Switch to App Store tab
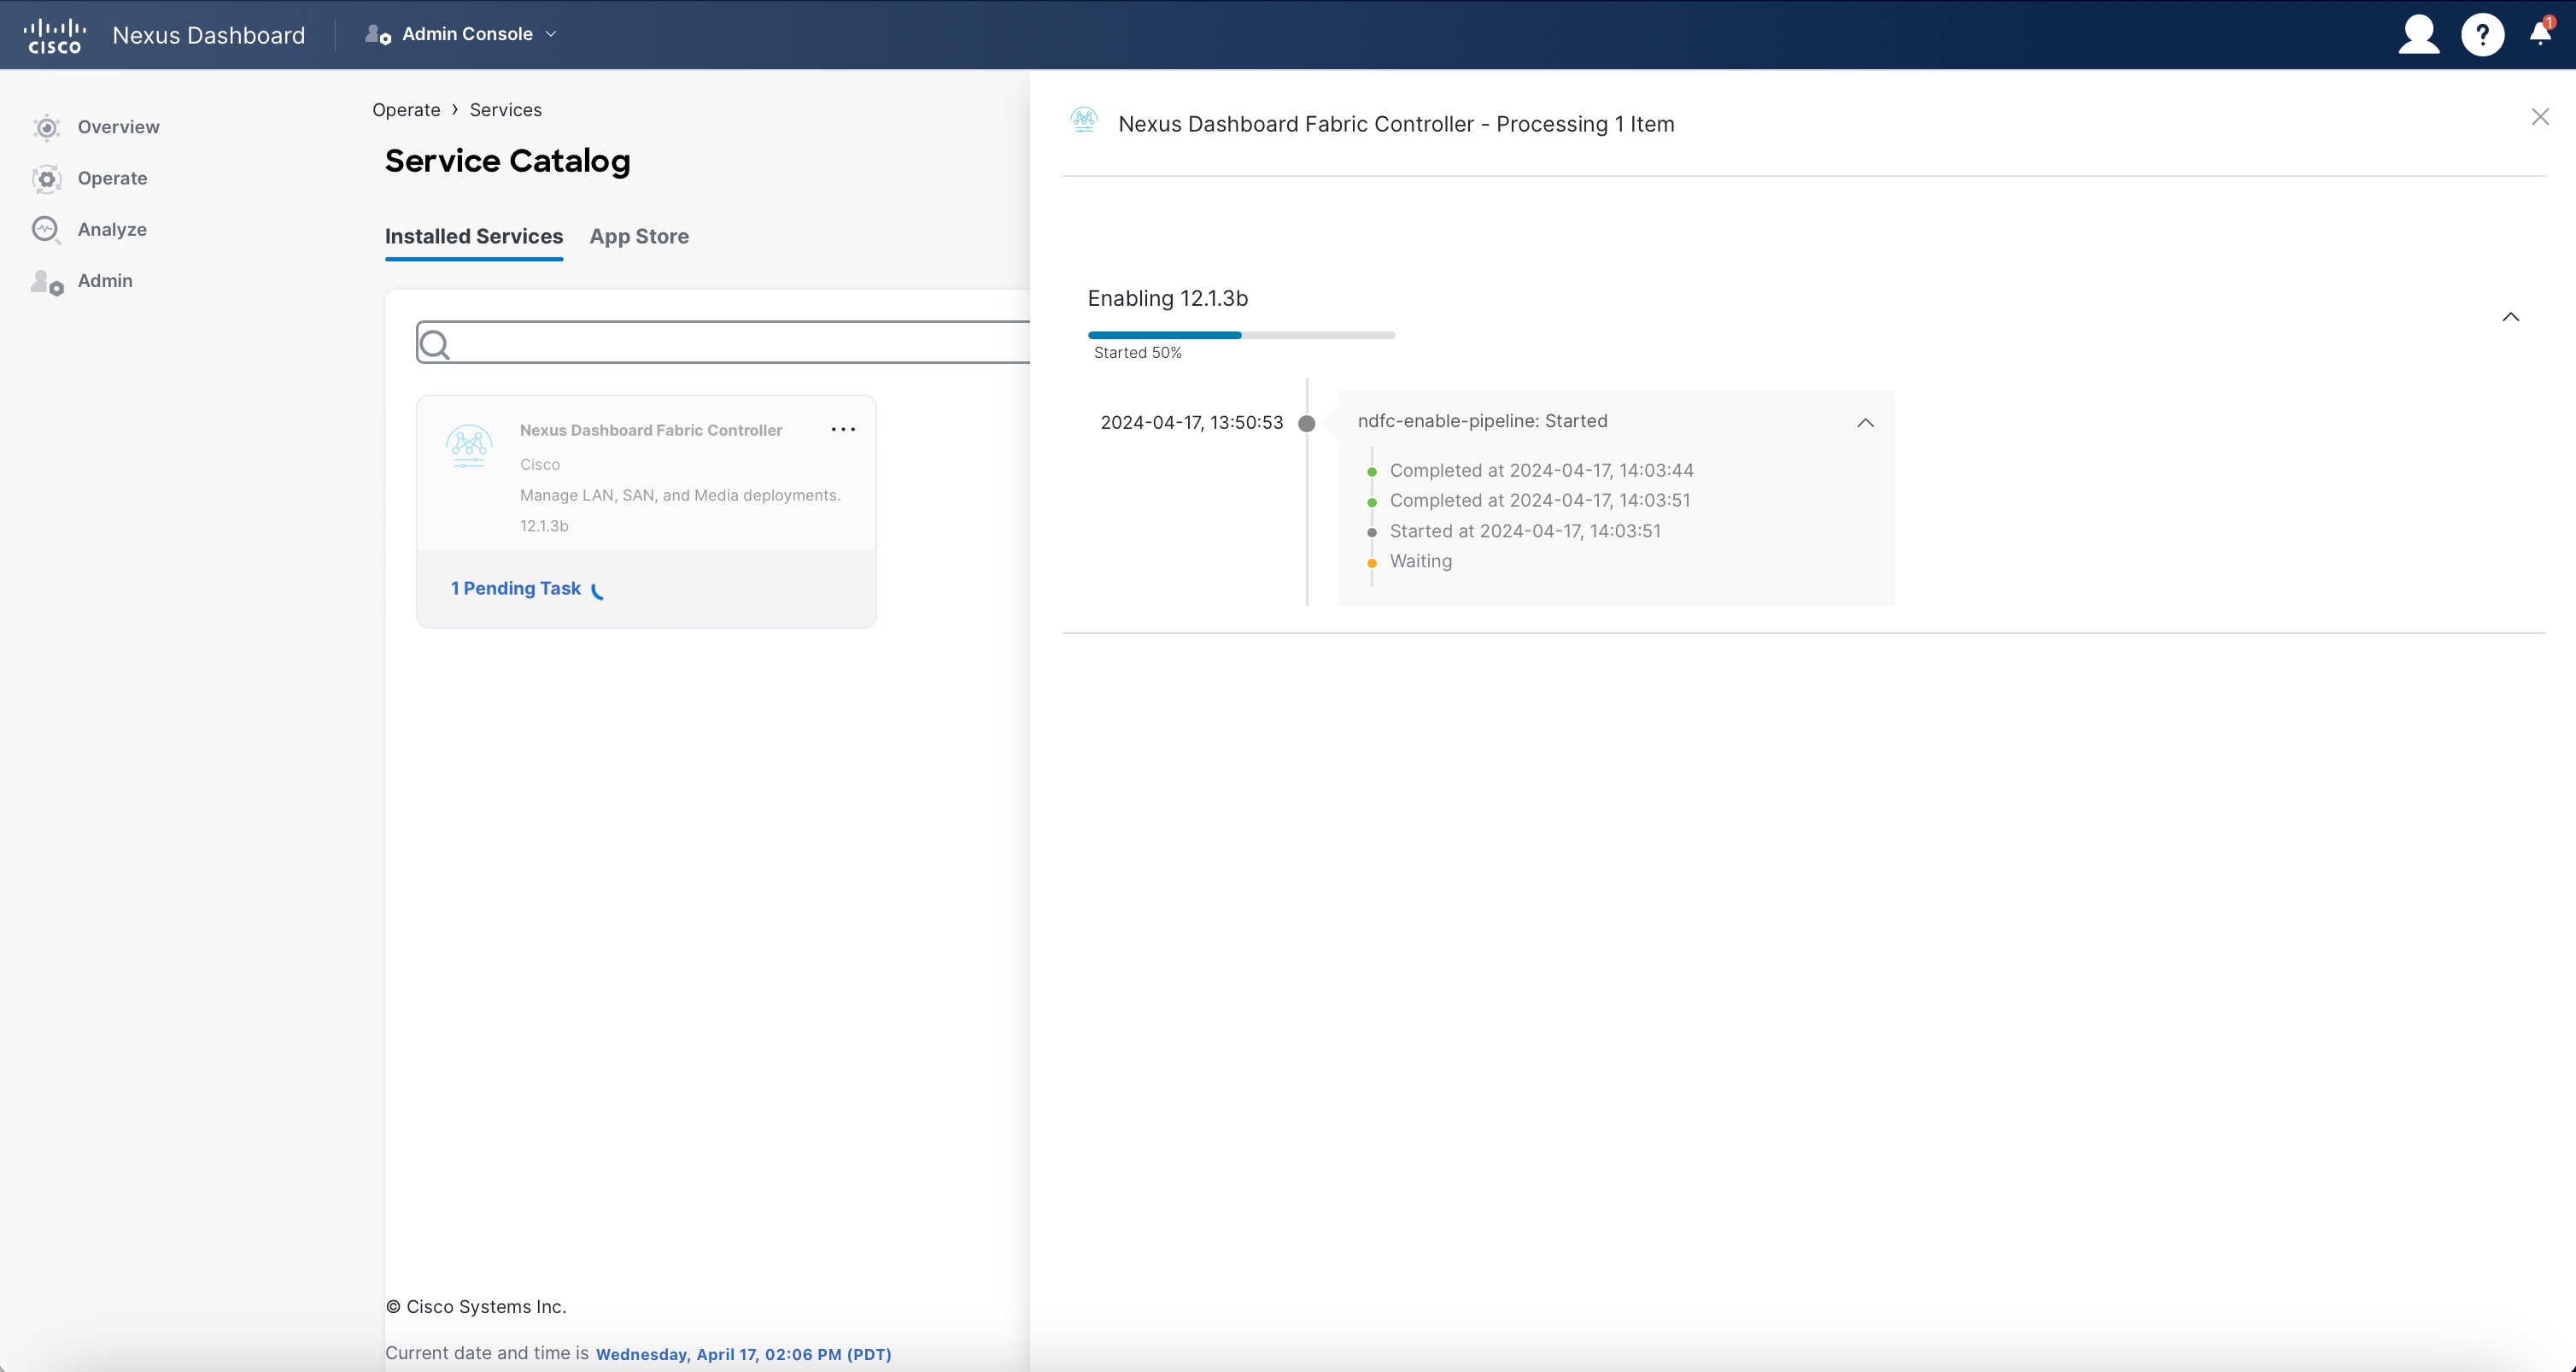 point(639,237)
